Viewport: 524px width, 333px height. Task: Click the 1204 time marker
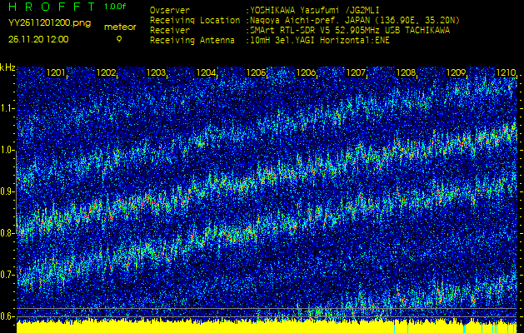click(207, 73)
